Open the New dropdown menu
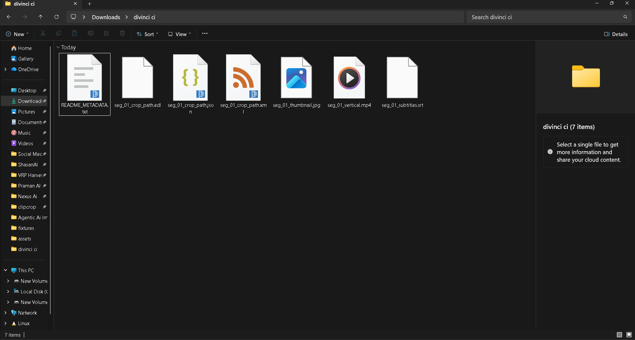The width and height of the screenshot is (635, 340). 18,34
